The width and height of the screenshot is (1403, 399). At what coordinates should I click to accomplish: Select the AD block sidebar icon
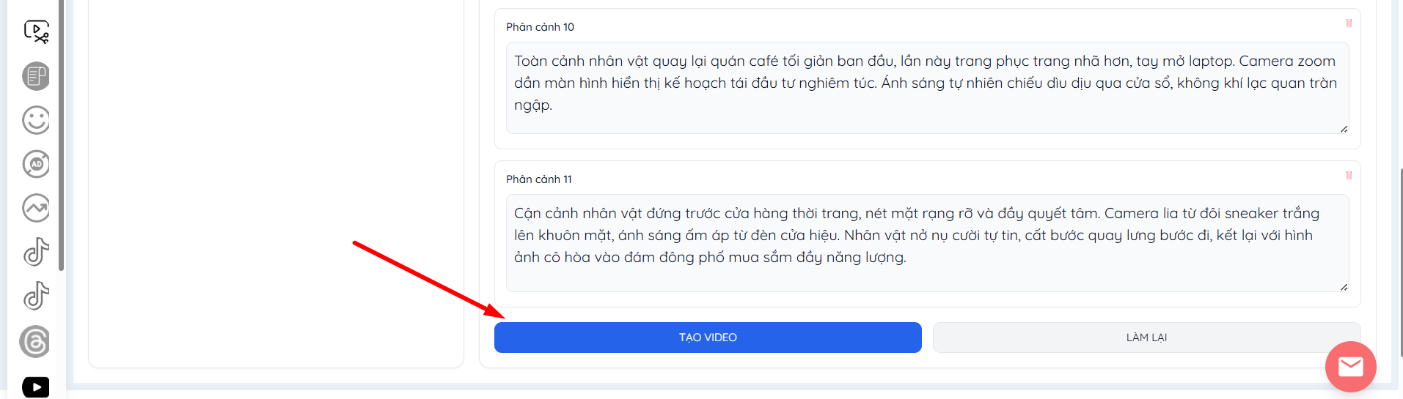click(x=36, y=164)
